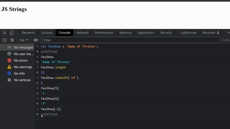Select No warnings filter in sidebar
The width and height of the screenshot is (230, 129).
click(x=17, y=67)
